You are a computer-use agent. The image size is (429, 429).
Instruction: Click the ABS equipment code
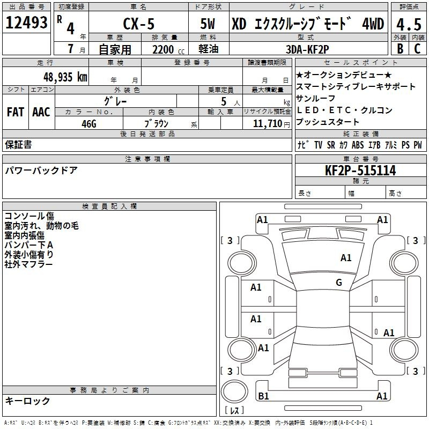pyautogui.click(x=358, y=145)
